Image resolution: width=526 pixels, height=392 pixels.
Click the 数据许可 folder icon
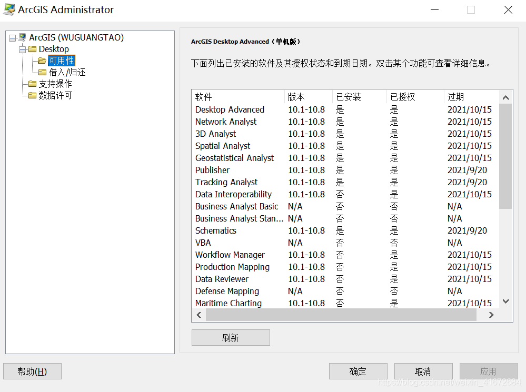click(x=32, y=96)
